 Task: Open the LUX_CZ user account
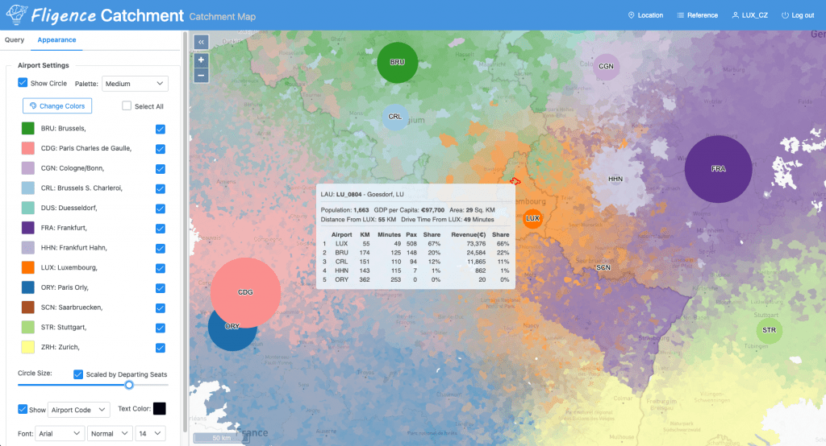749,15
